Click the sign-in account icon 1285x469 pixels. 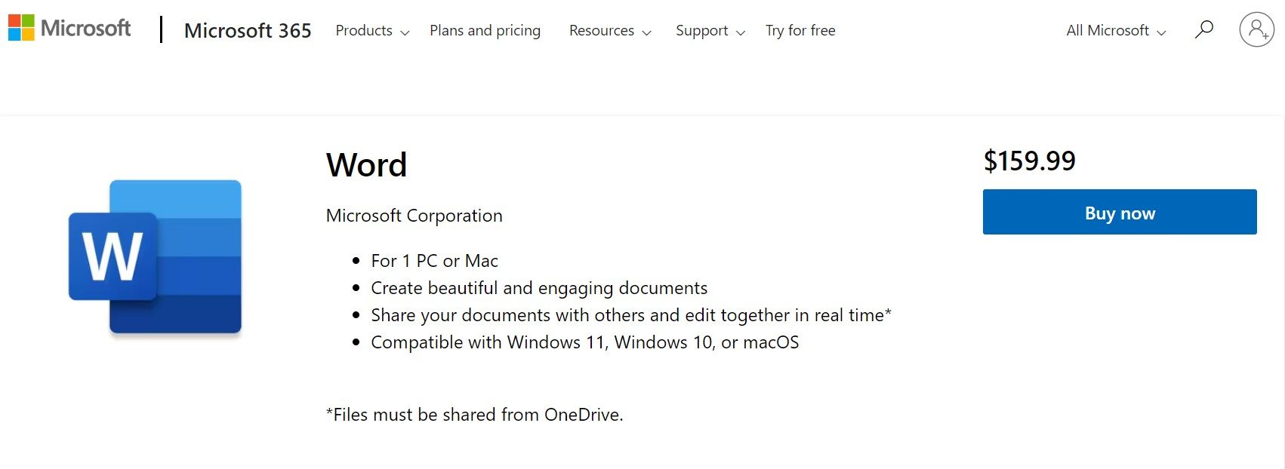[1256, 30]
